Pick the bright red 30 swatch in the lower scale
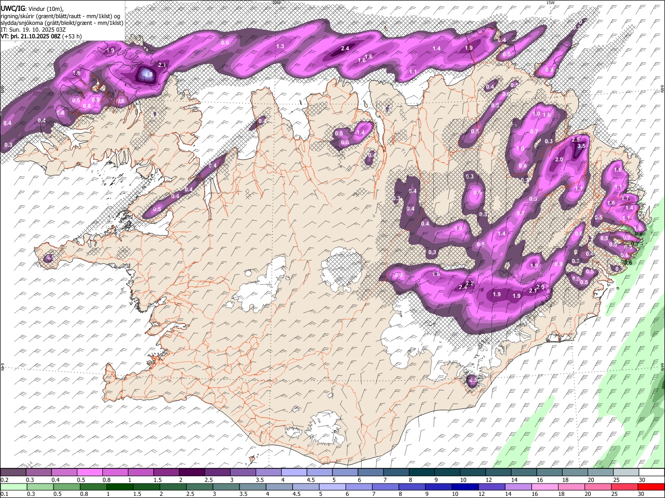The width and height of the screenshot is (665, 498). tap(651, 487)
